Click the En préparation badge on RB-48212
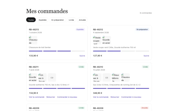 pyautogui.click(x=142, y=30)
